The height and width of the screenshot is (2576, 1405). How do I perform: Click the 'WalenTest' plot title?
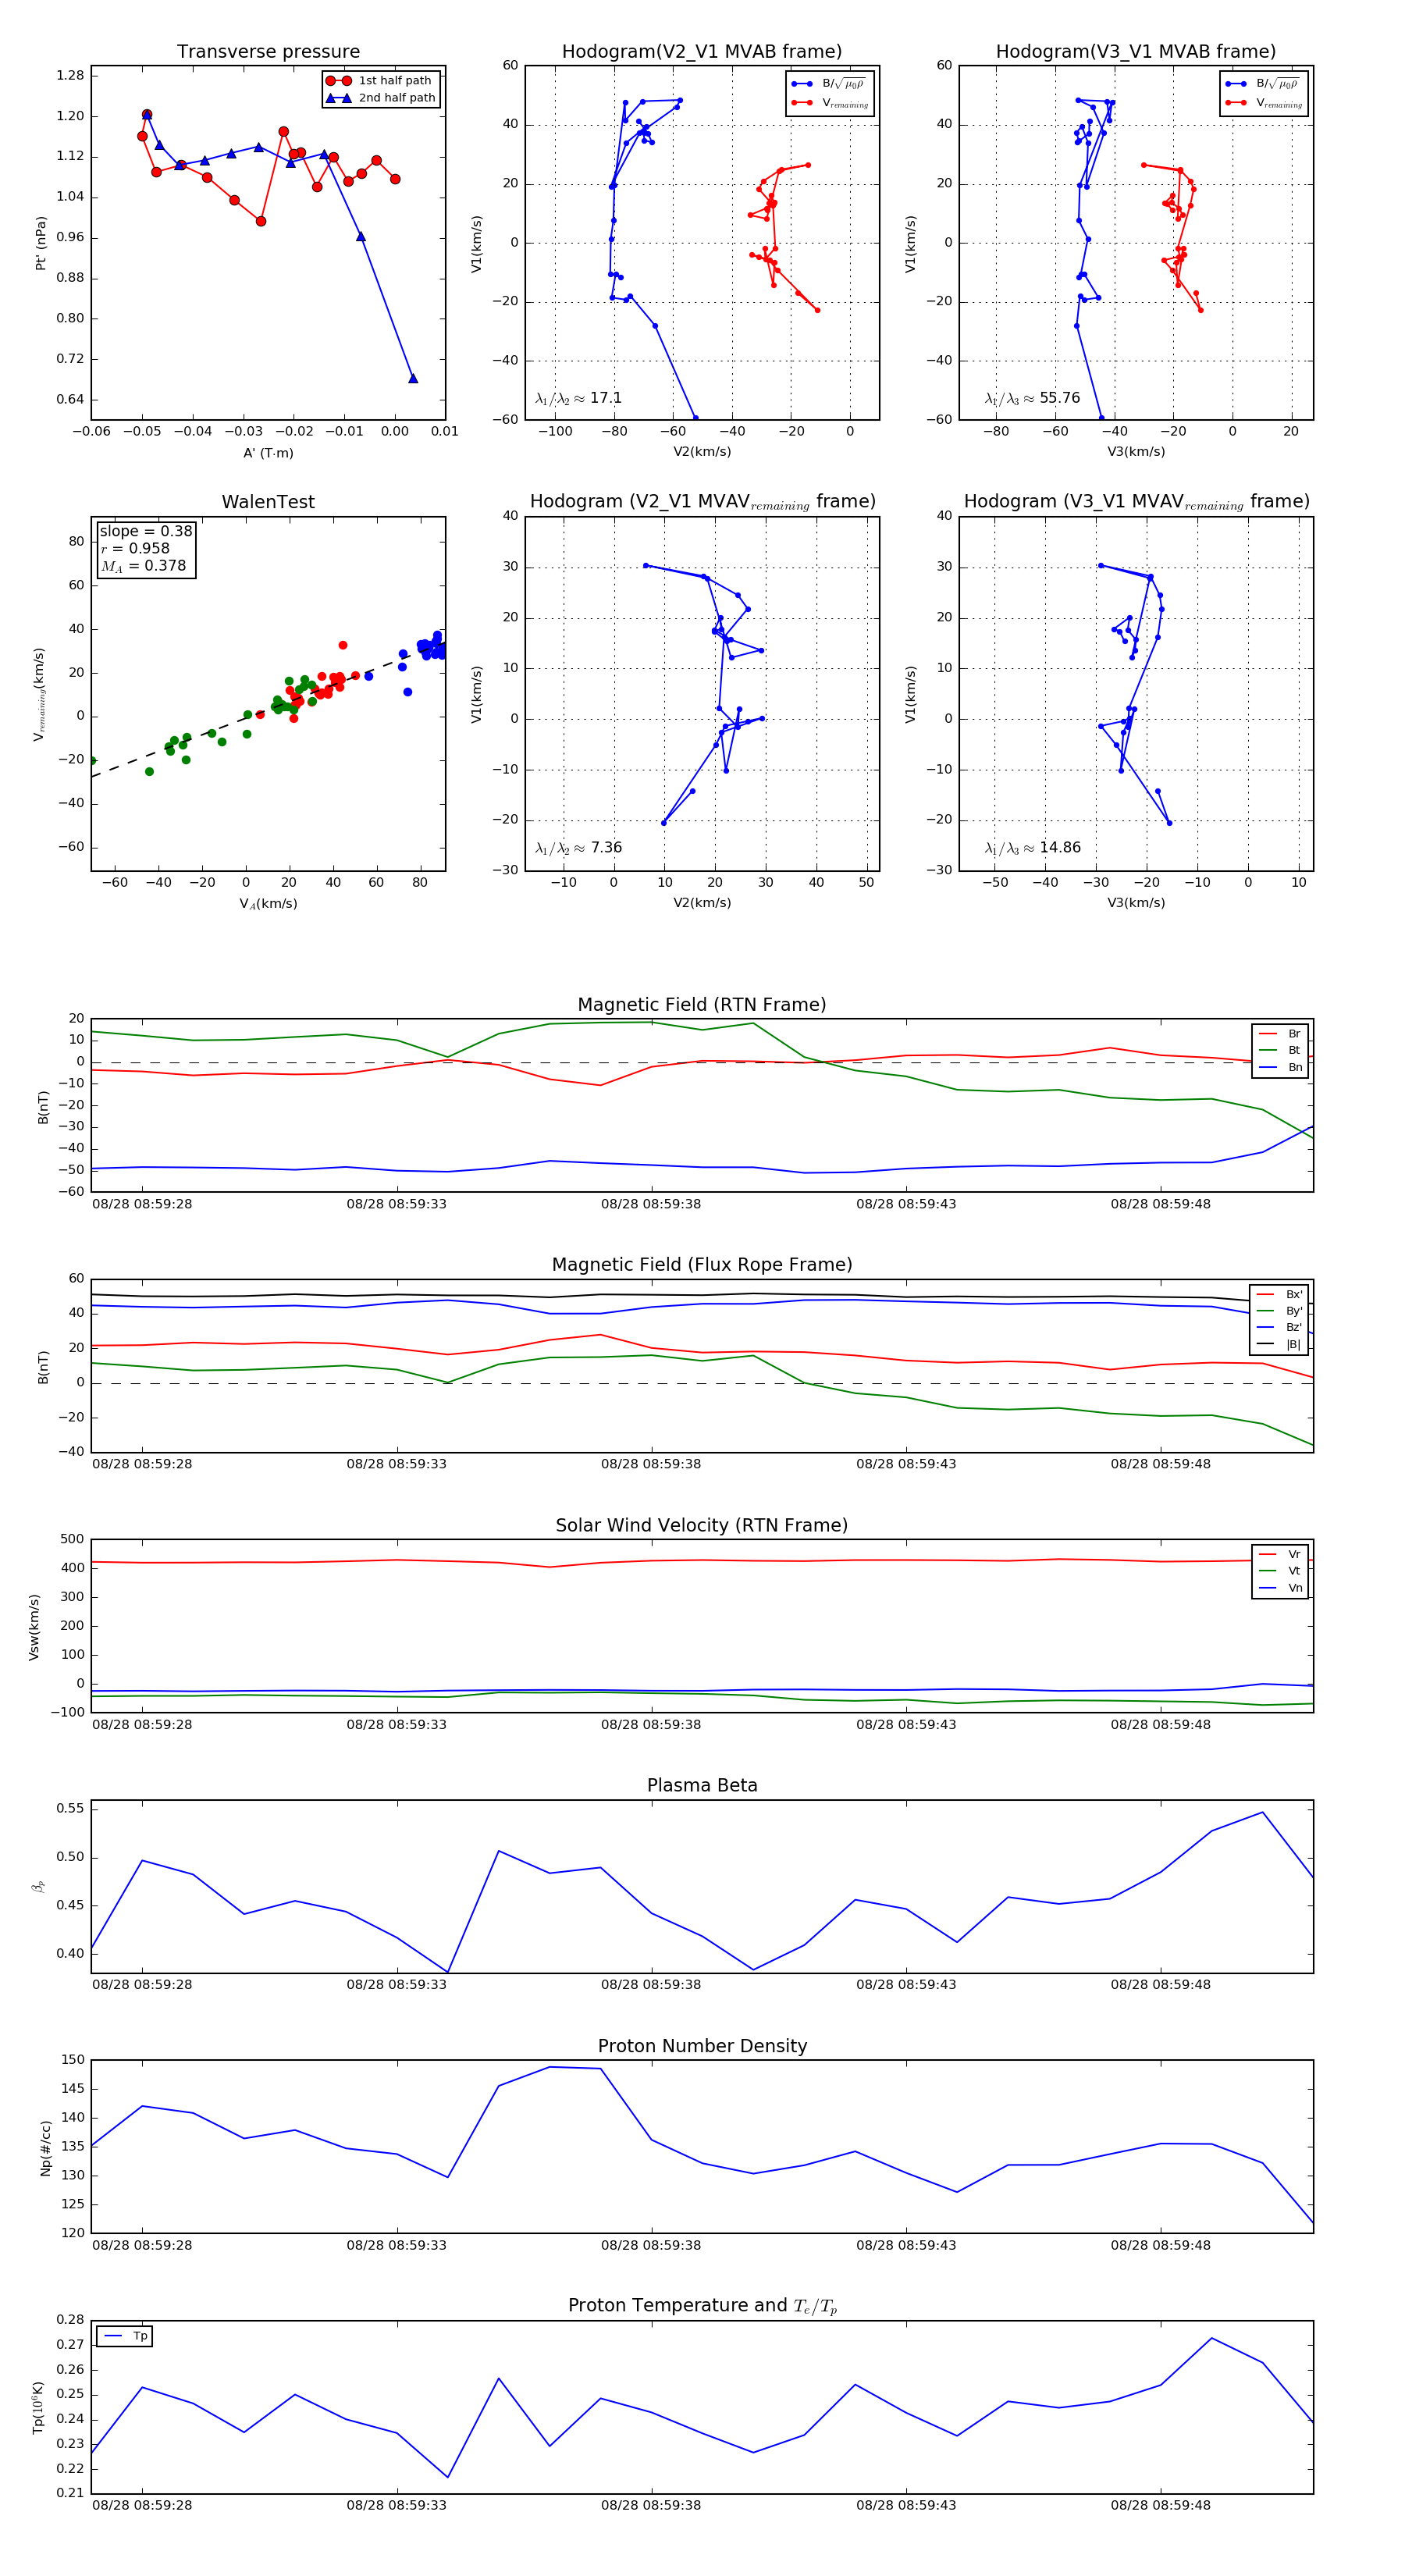click(268, 502)
